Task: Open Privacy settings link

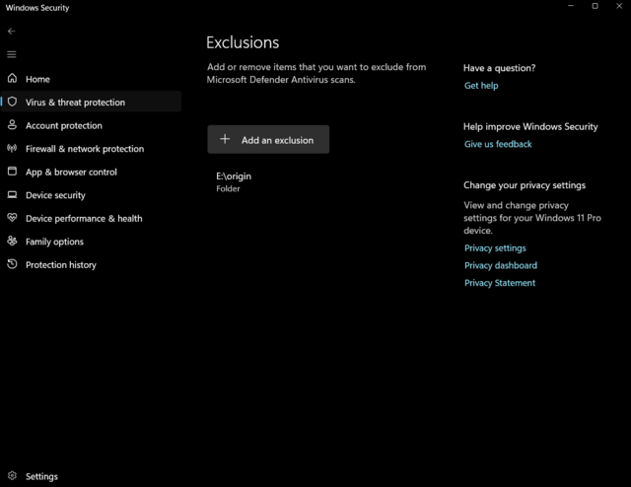Action: (x=495, y=247)
